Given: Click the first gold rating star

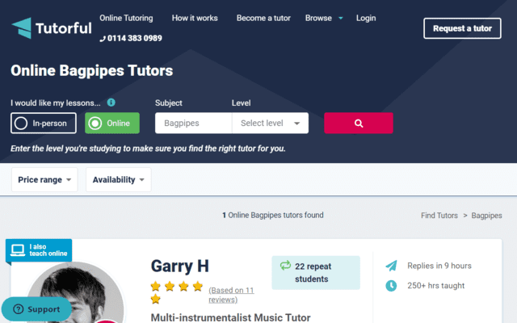Looking at the screenshot, I should (155, 286).
